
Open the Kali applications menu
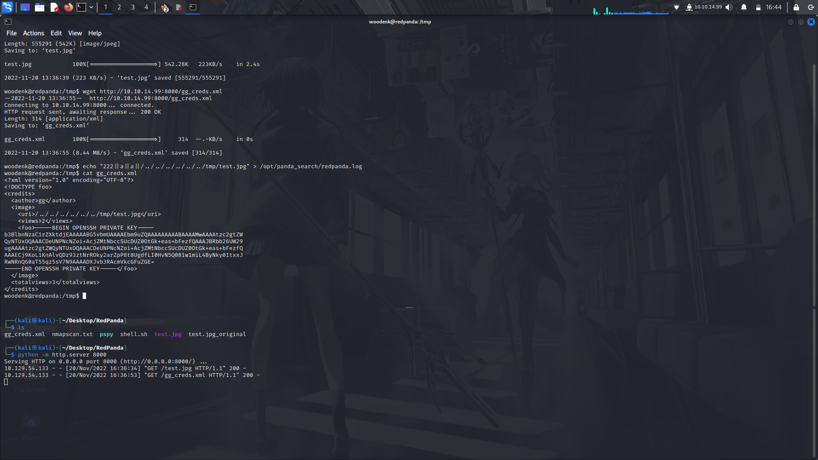tap(8, 7)
